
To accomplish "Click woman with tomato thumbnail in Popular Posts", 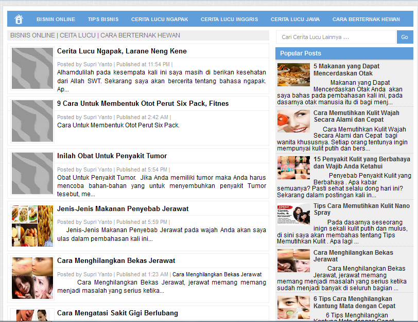I will pos(293,121).
